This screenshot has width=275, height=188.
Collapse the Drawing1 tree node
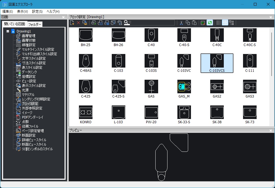(x=8, y=31)
